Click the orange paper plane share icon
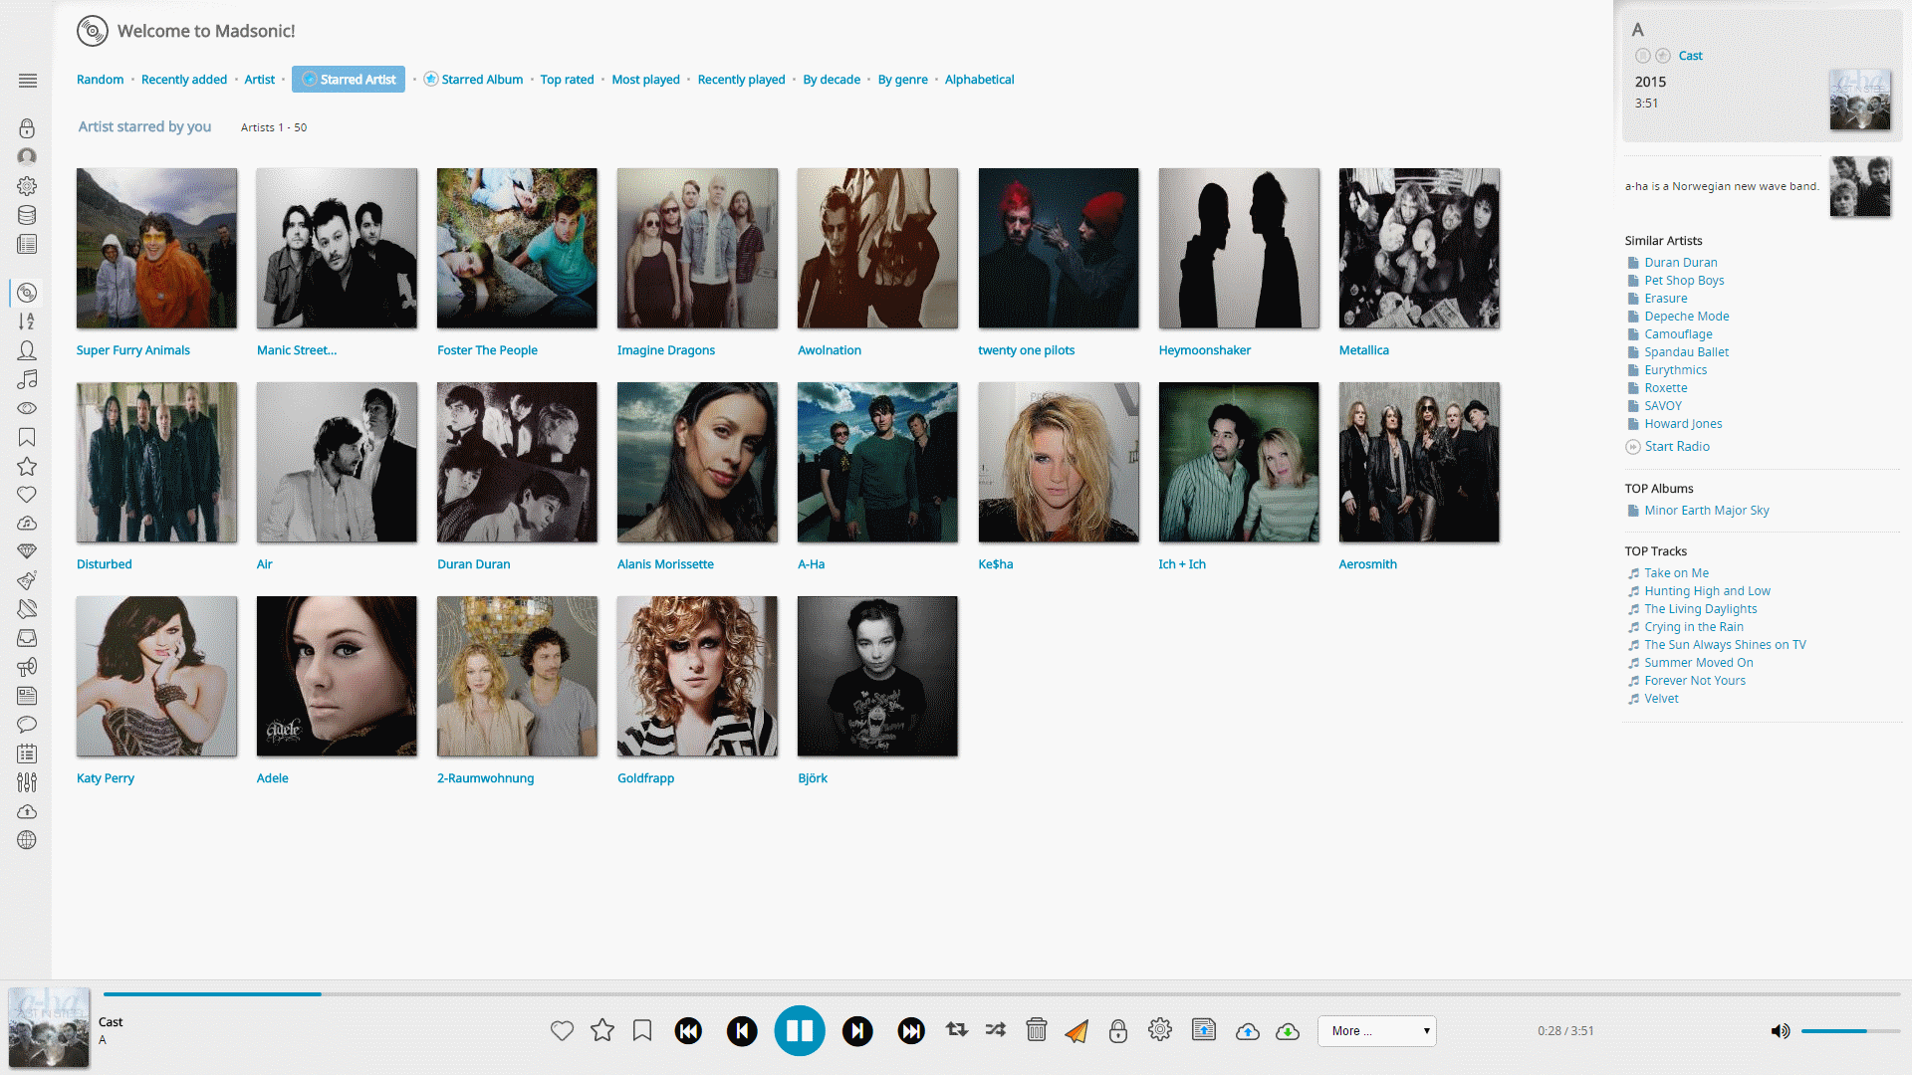This screenshot has height=1075, width=1912. [1076, 1031]
